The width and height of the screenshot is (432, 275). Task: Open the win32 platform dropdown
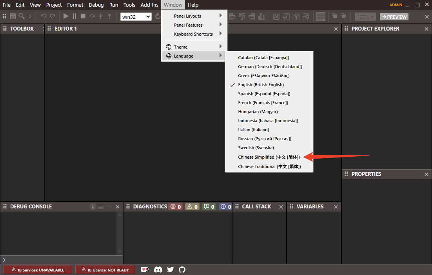136,16
